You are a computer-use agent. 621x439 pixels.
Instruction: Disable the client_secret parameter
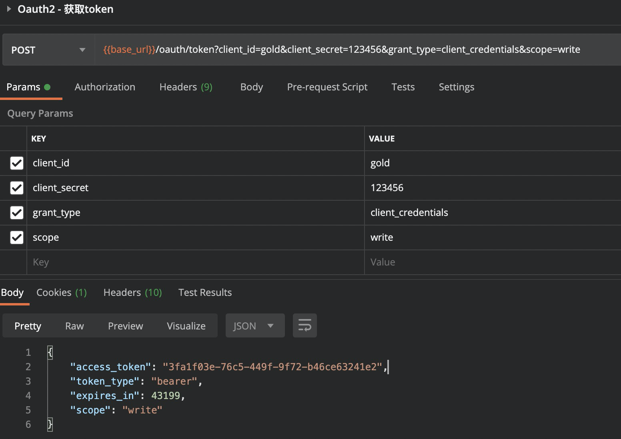click(16, 188)
